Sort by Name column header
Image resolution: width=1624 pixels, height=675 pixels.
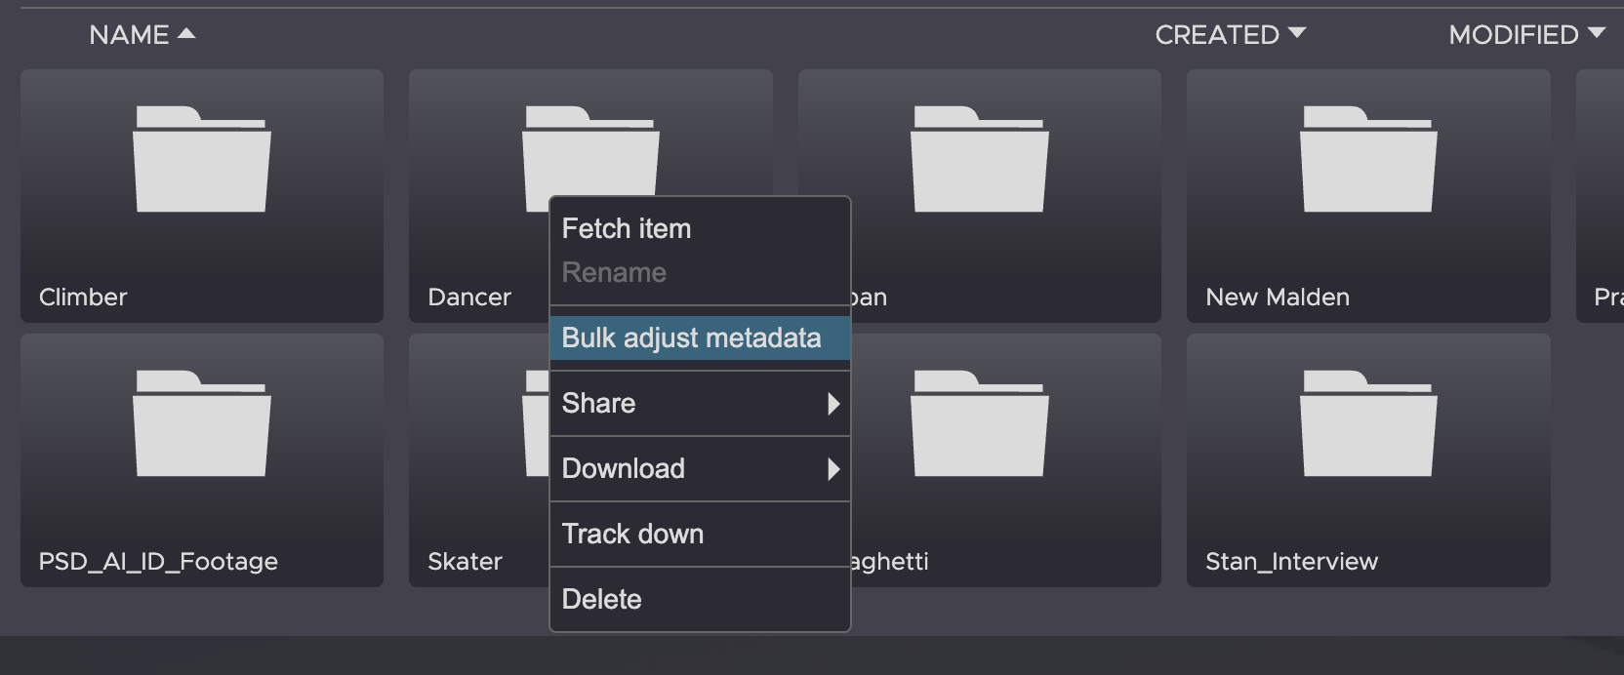click(130, 35)
